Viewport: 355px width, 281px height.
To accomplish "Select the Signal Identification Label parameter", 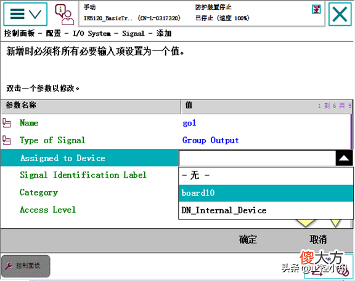I will coord(83,175).
